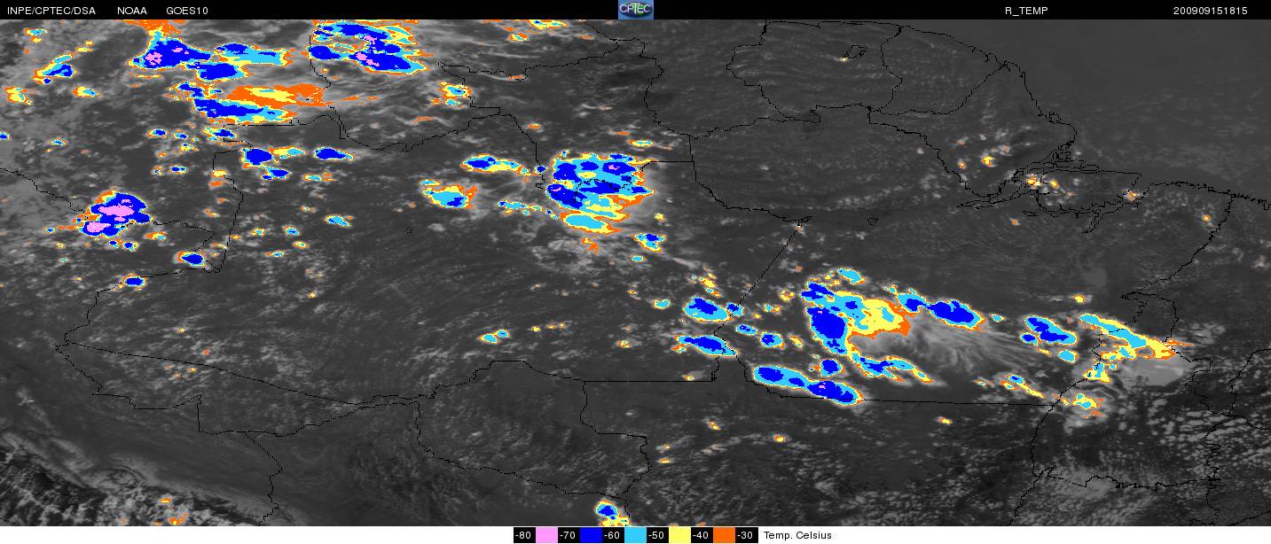Click the INPE/CPTEC/DSA header text
This screenshot has height=544, width=1271.
[51, 11]
